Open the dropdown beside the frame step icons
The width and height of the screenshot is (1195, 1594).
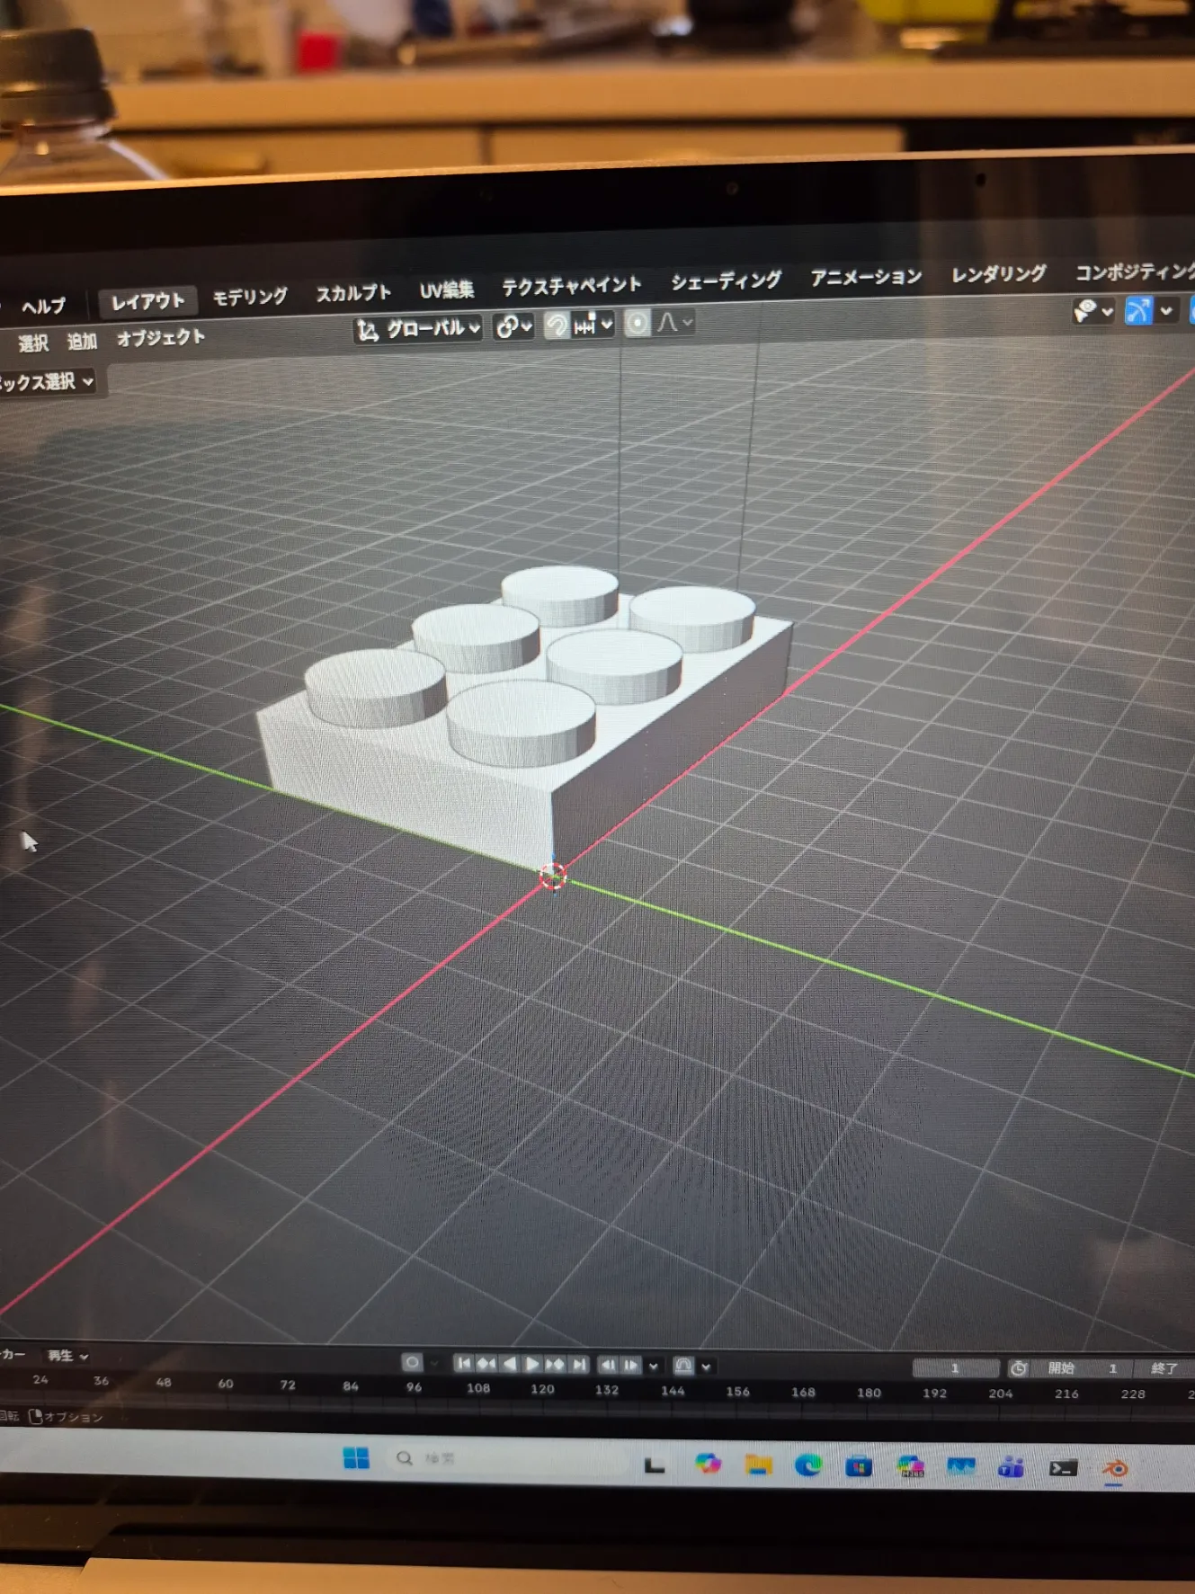click(x=654, y=1367)
